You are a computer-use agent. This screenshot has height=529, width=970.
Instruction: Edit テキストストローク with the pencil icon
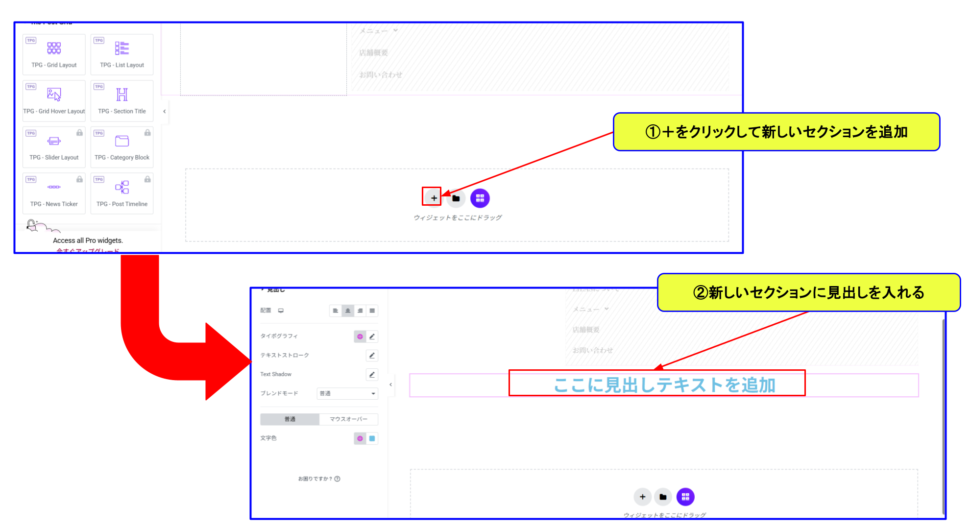coord(372,355)
